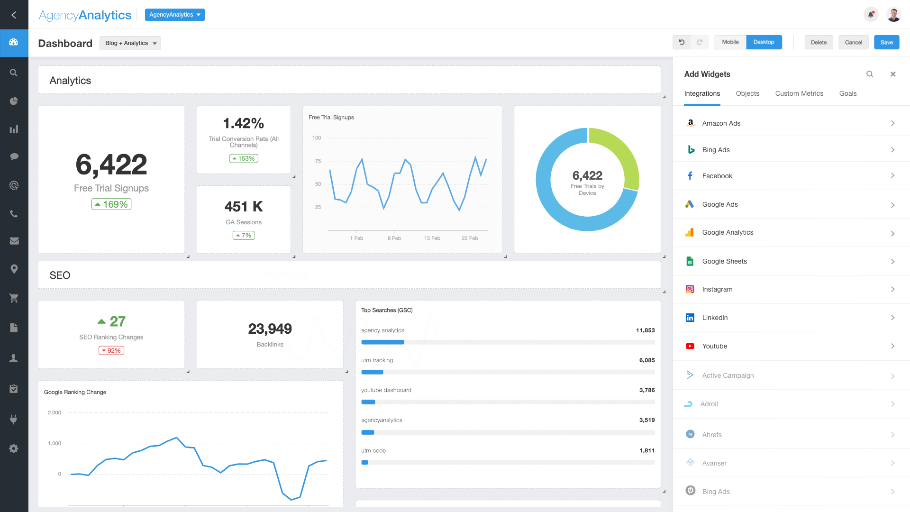Open the chat bubble sidebar icon

pos(14,156)
